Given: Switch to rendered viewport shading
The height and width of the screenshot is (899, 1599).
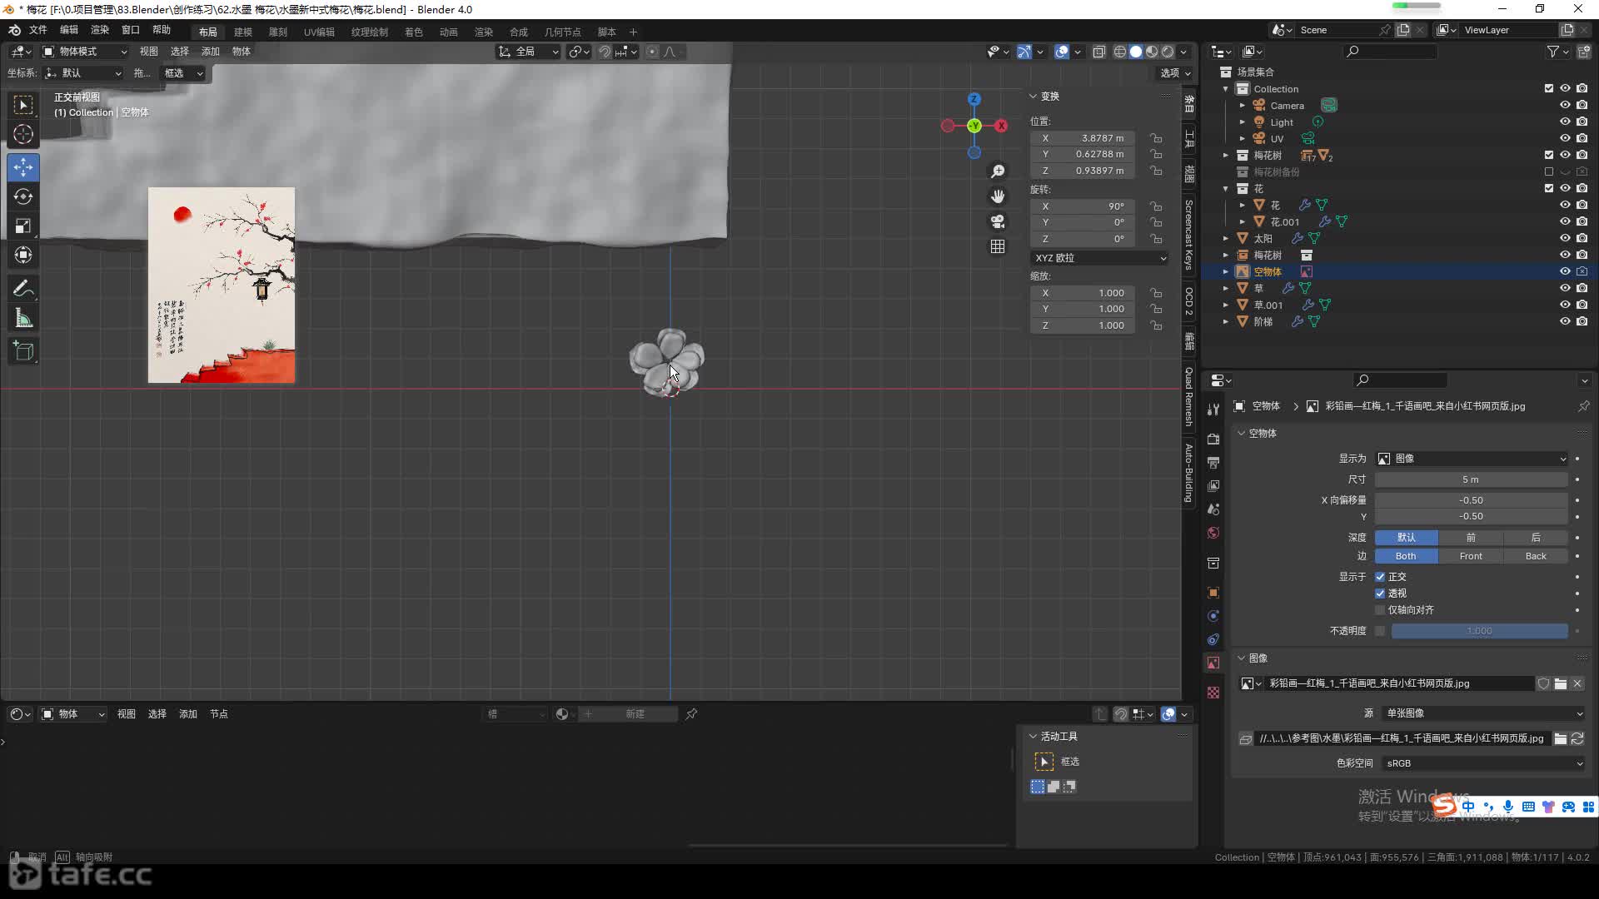Looking at the screenshot, I should pos(1168,52).
